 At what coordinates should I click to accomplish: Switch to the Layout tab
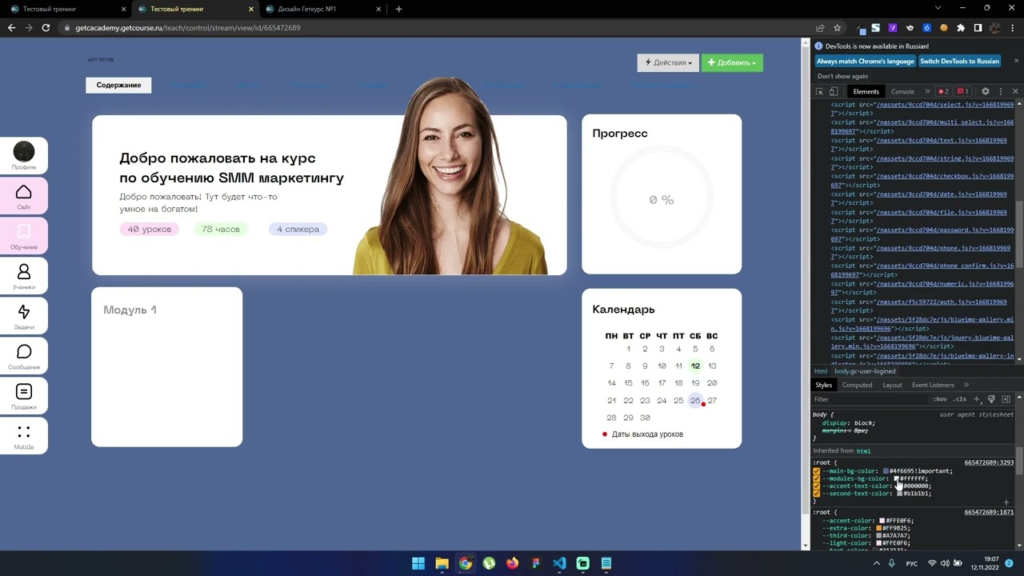[892, 385]
